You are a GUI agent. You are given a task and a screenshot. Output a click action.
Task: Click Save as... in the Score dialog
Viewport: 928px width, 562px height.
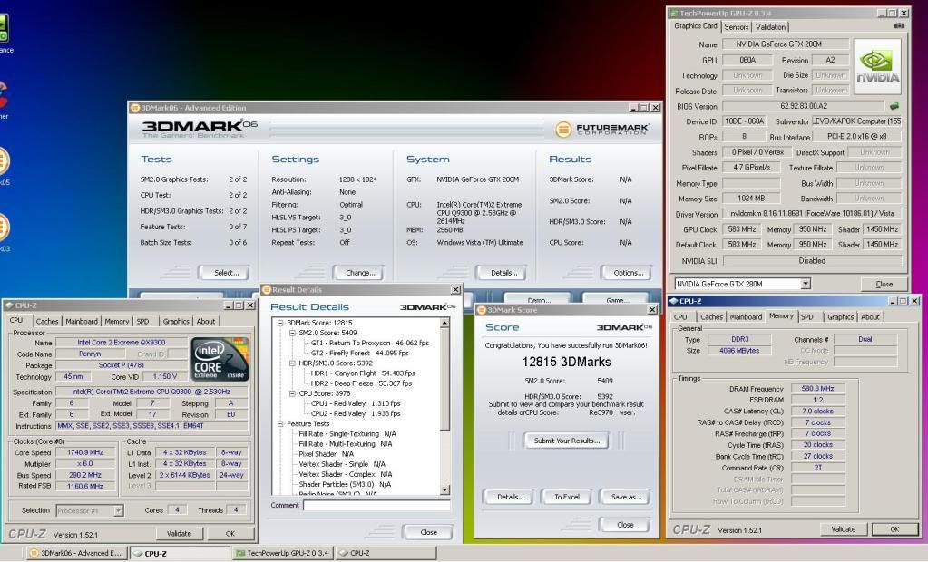coord(626,497)
